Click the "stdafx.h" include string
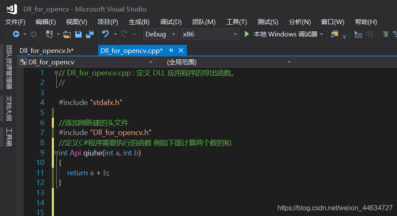 [x=106, y=102]
